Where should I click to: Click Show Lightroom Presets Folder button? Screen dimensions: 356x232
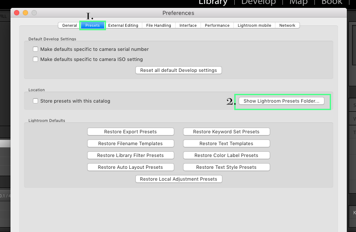(281, 101)
